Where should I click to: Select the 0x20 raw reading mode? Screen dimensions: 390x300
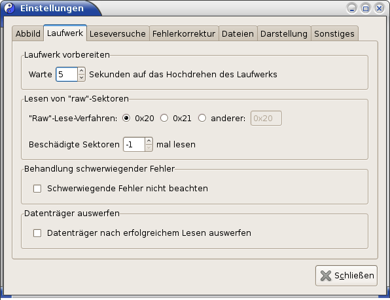126,118
